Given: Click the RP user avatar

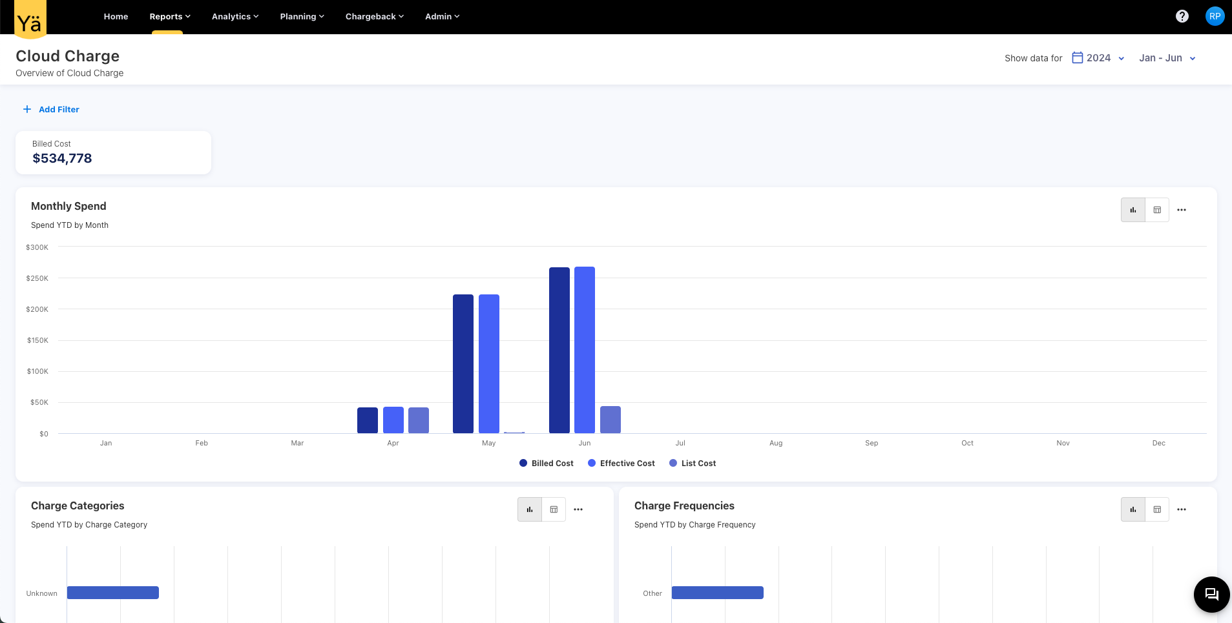Looking at the screenshot, I should 1215,16.
